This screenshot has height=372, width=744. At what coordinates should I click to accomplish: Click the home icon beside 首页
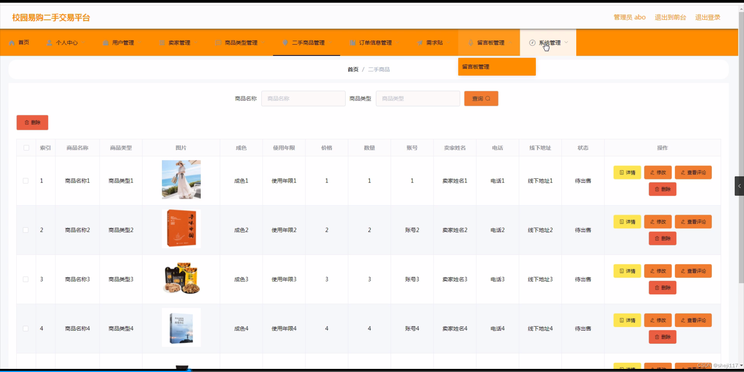[12, 43]
